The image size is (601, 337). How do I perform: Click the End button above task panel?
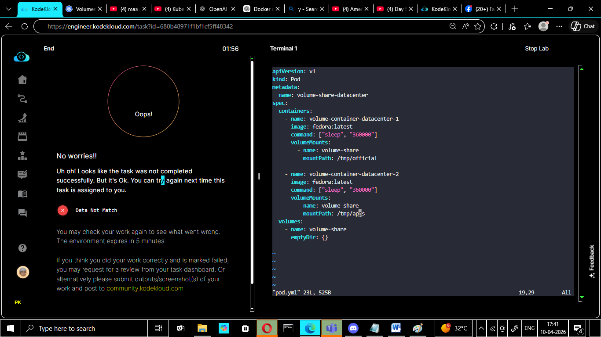coord(49,49)
